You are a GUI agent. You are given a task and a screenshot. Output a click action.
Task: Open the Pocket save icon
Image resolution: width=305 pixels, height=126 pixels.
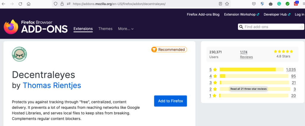254,4
